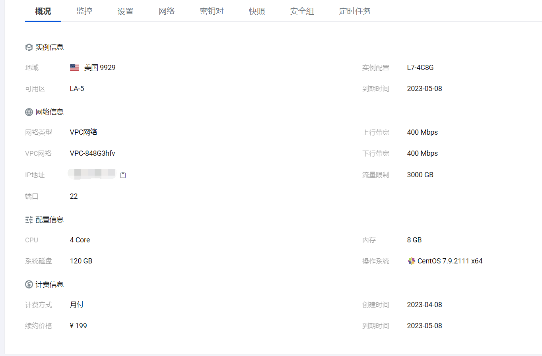Click the sliders icon next to 配置信息
The image size is (542, 356).
tap(29, 219)
